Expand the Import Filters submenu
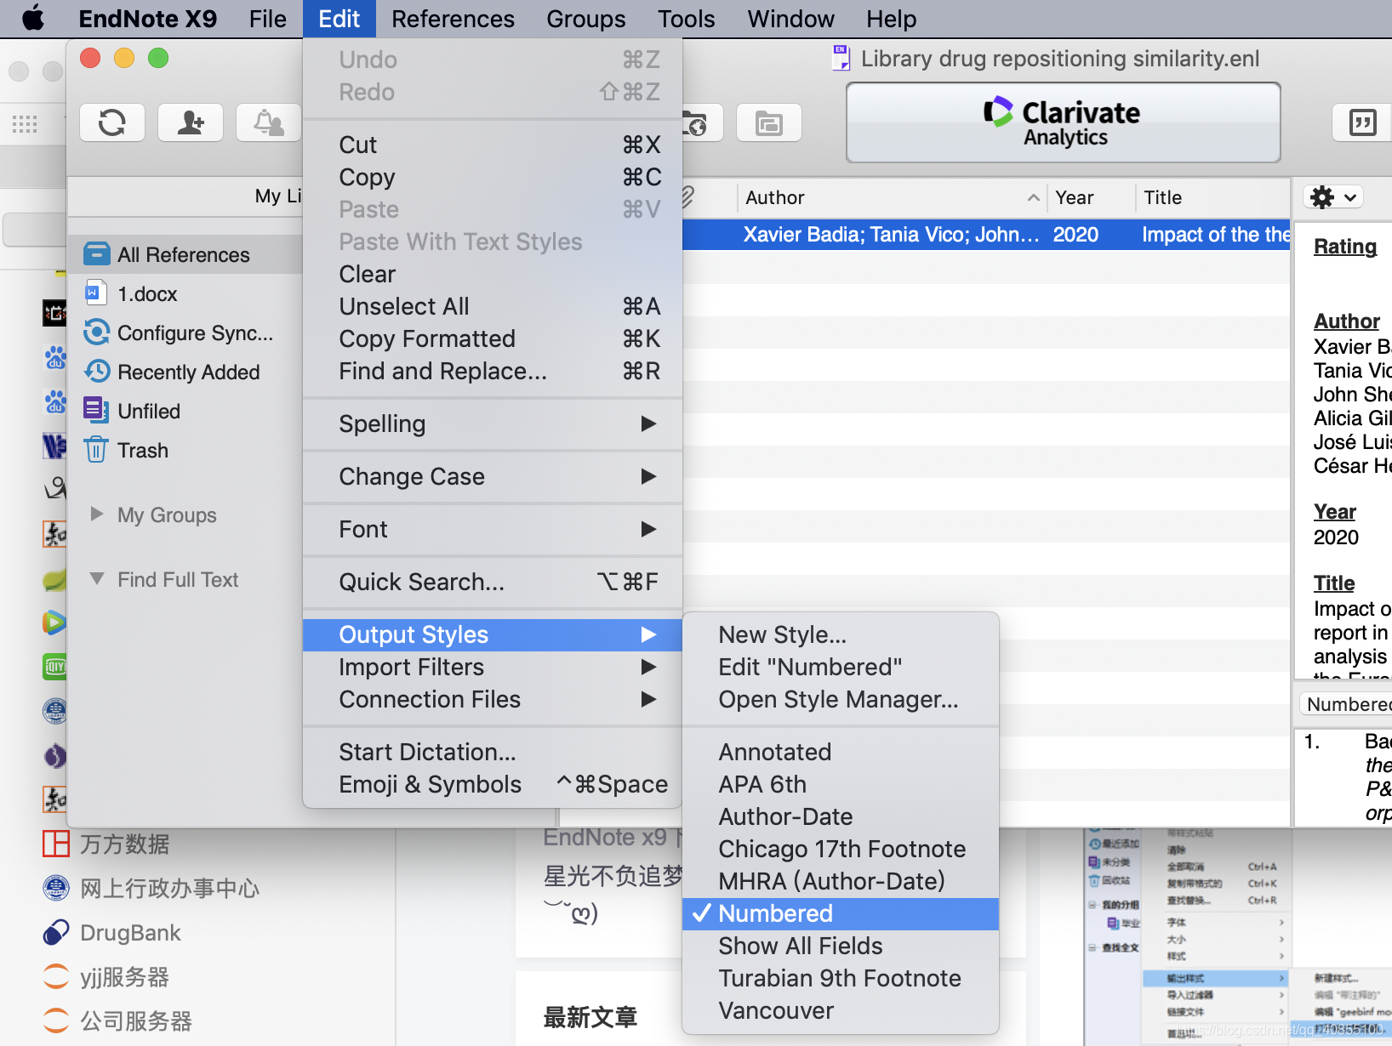Screen dimensions: 1392x1046 point(493,667)
